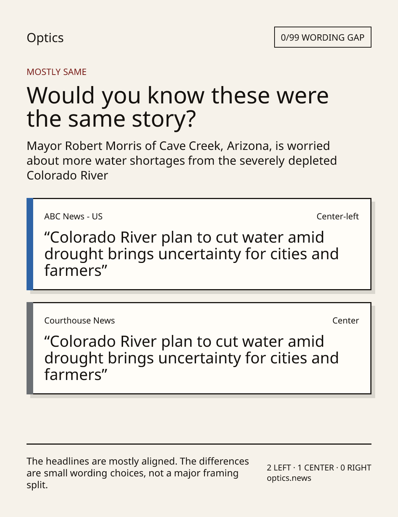Click the blue stripe on ABC card
The image size is (398, 517).
coord(30,244)
